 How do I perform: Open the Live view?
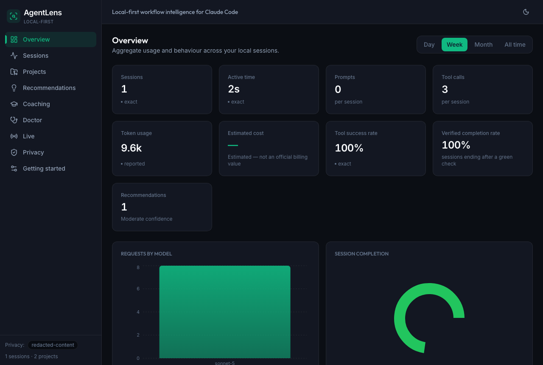pyautogui.click(x=51, y=136)
